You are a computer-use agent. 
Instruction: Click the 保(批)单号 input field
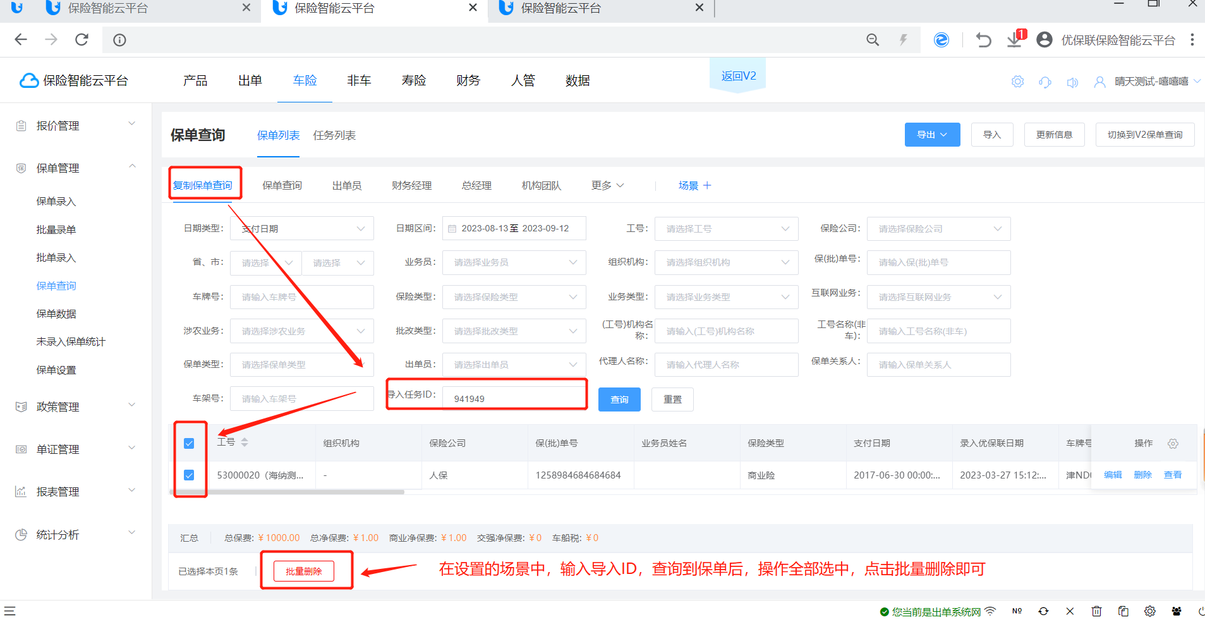939,262
